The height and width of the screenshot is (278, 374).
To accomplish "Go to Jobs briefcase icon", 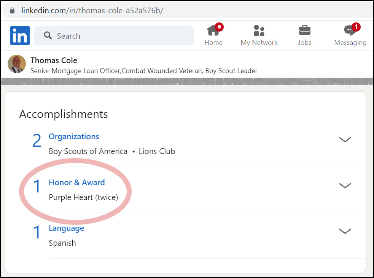I will [x=304, y=30].
